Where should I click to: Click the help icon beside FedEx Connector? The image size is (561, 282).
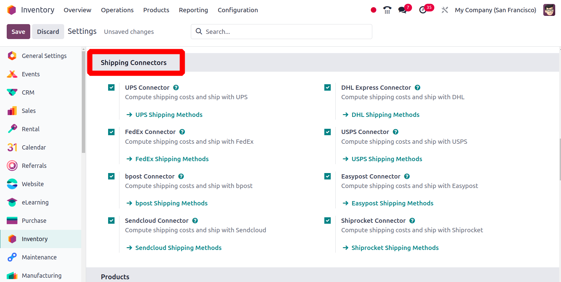tap(182, 132)
